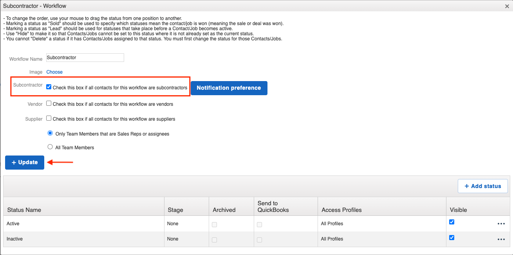Click the Workflow Name input field
This screenshot has height=255, width=513.
pyautogui.click(x=85, y=58)
